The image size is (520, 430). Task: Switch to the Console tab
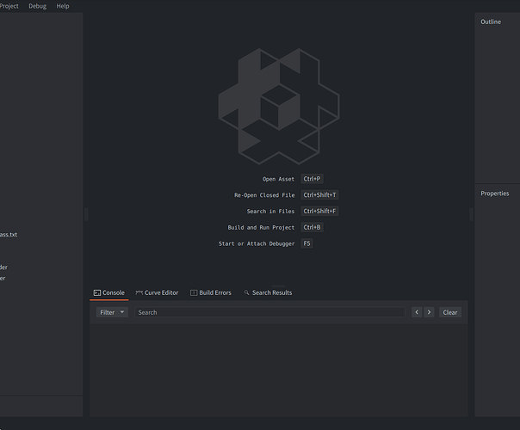[x=109, y=293]
